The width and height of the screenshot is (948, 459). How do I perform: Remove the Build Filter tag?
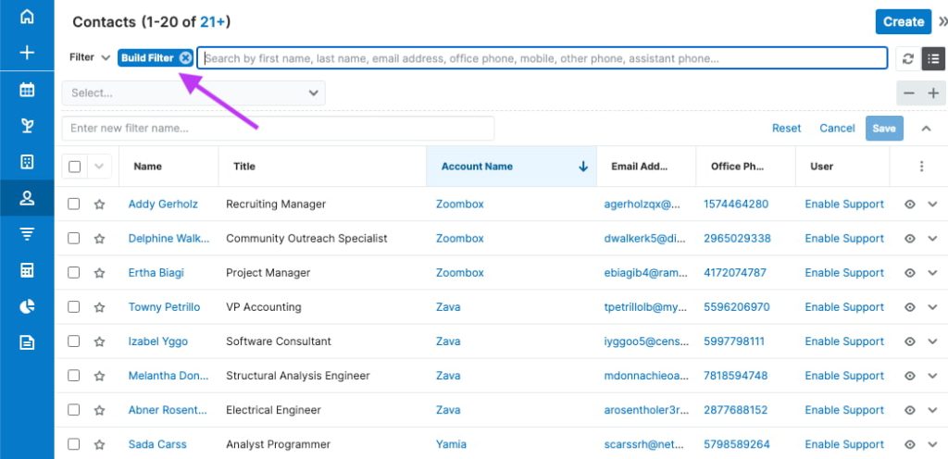coord(185,58)
